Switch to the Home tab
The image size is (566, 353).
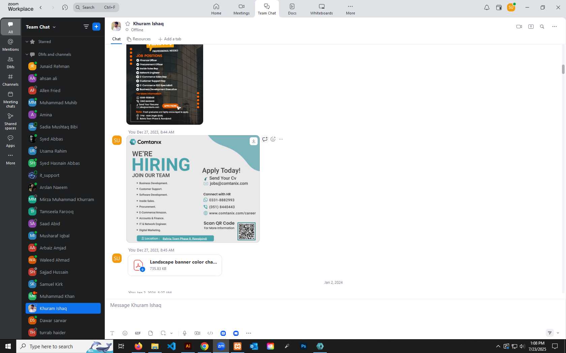click(216, 9)
